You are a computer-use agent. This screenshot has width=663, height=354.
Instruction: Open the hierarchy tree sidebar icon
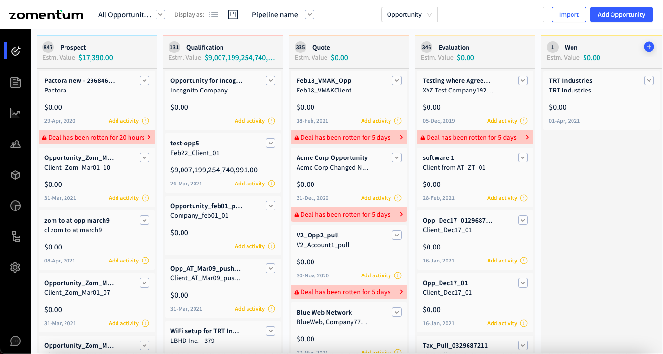(x=15, y=236)
